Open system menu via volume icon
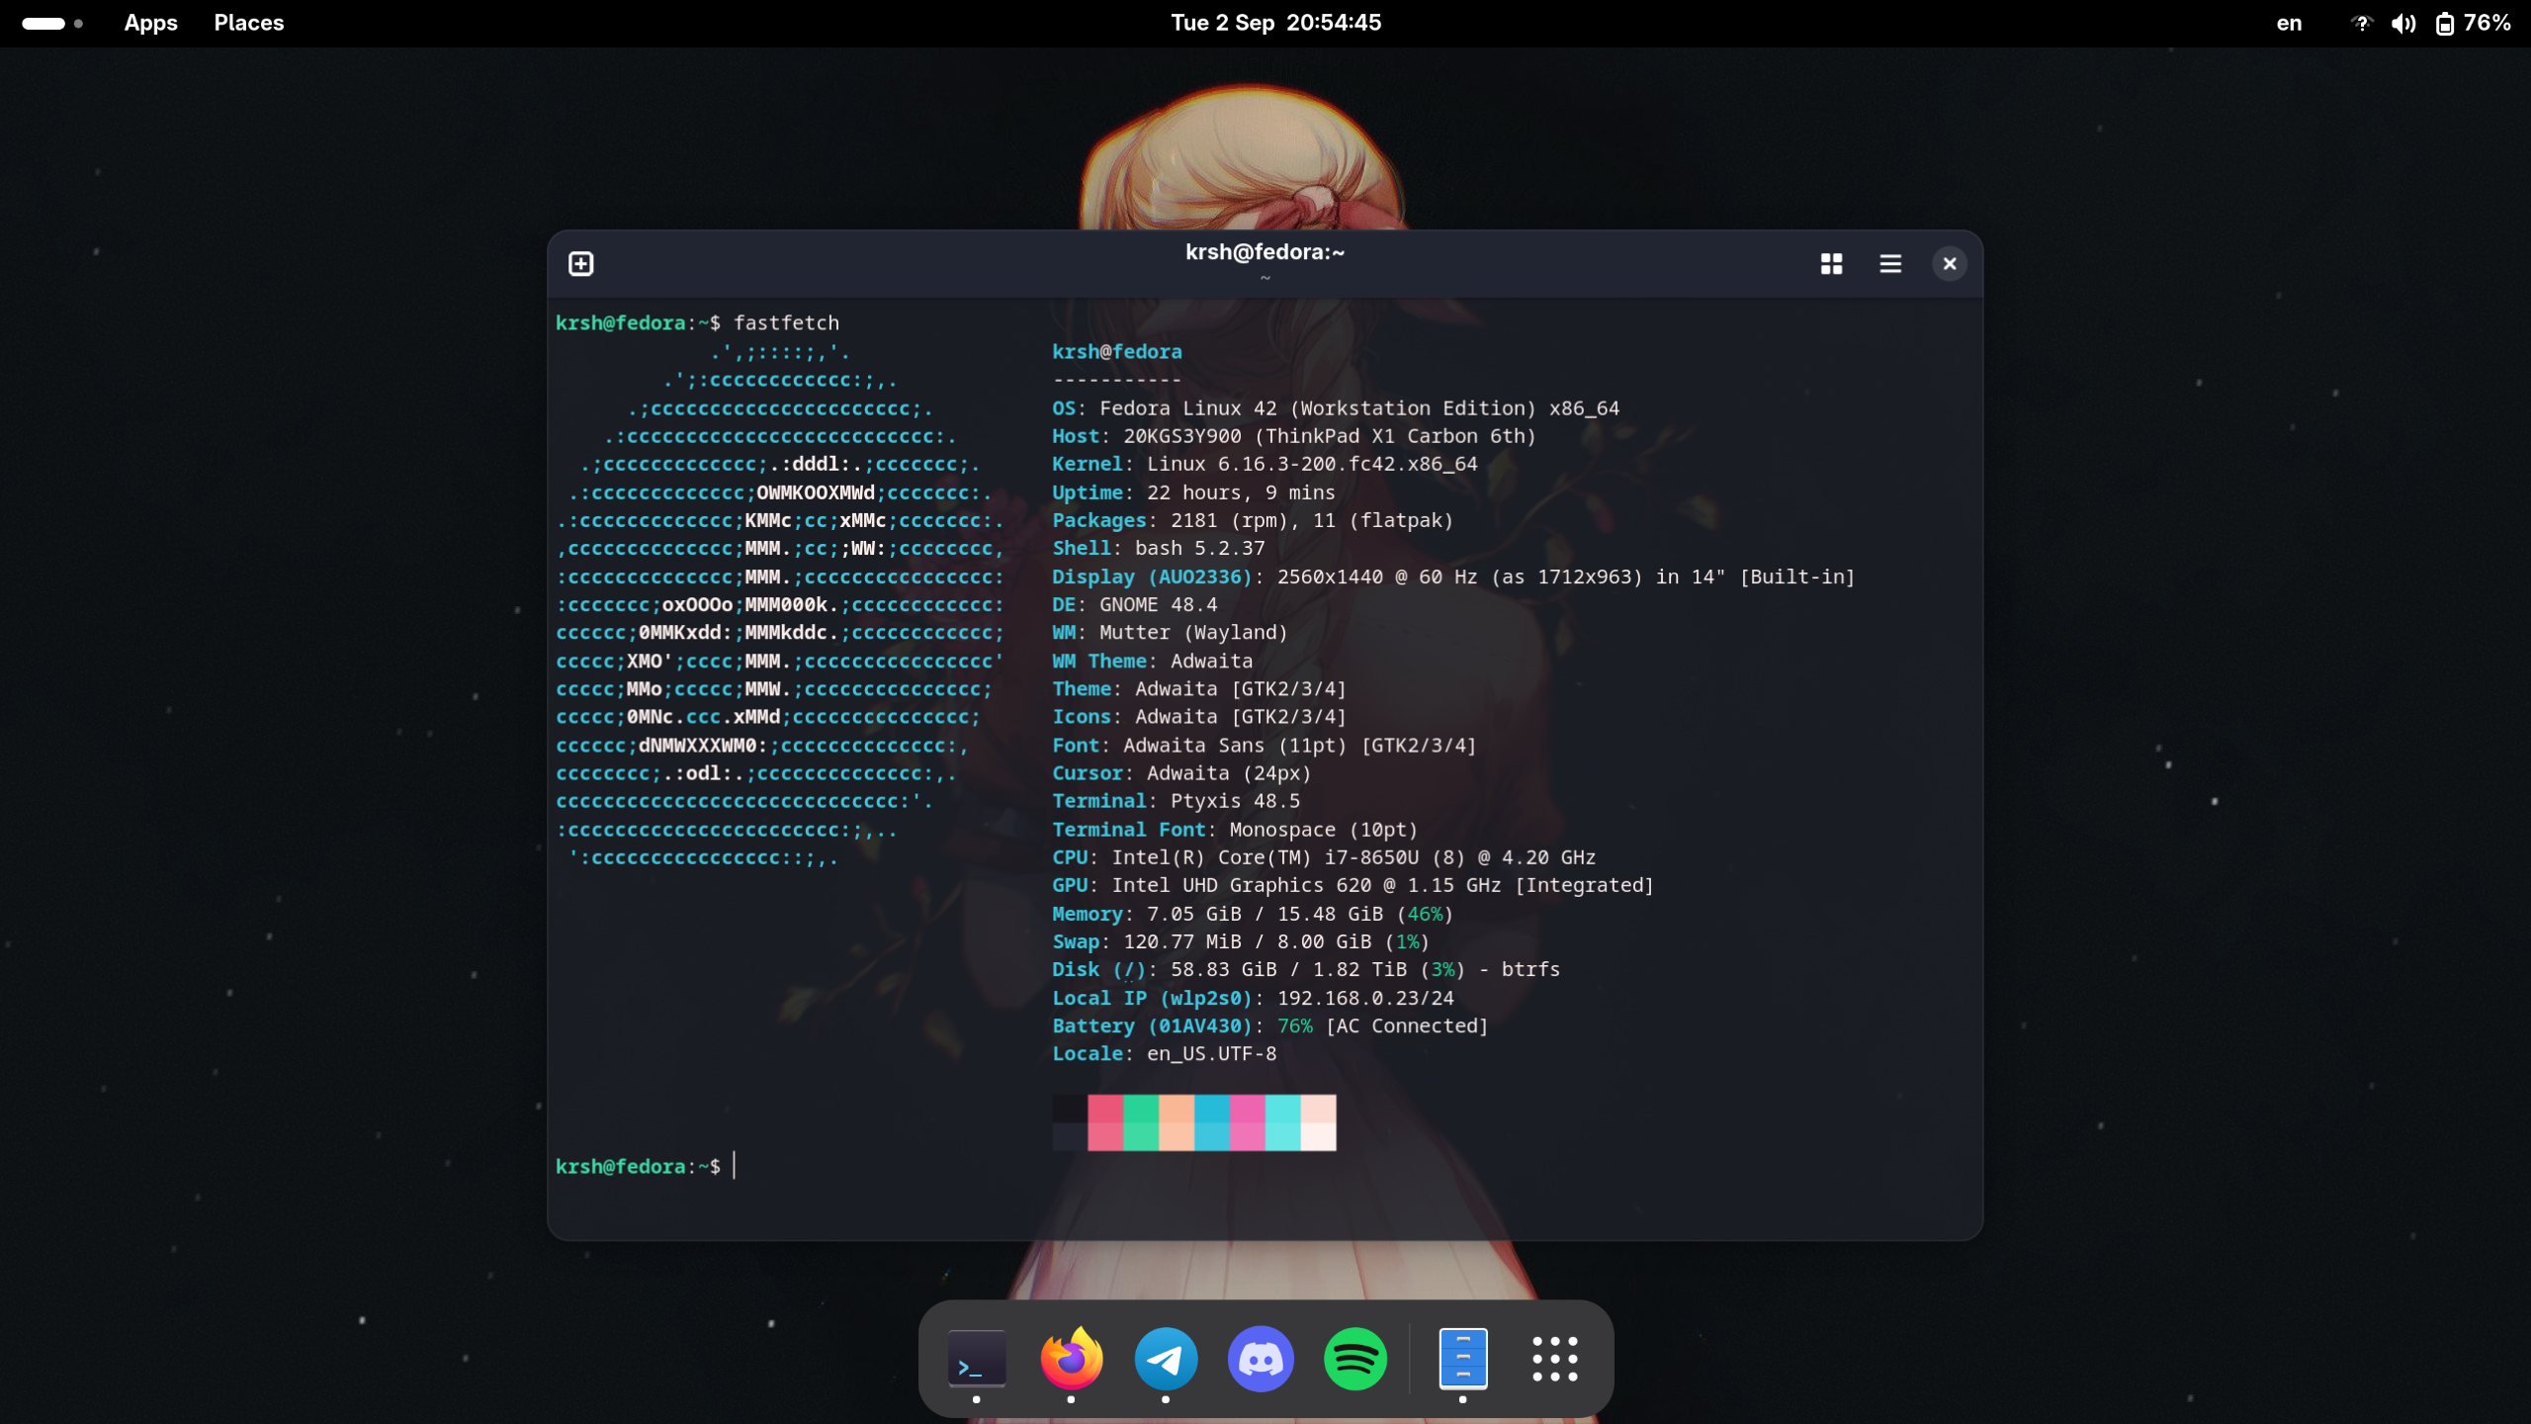 [2402, 23]
